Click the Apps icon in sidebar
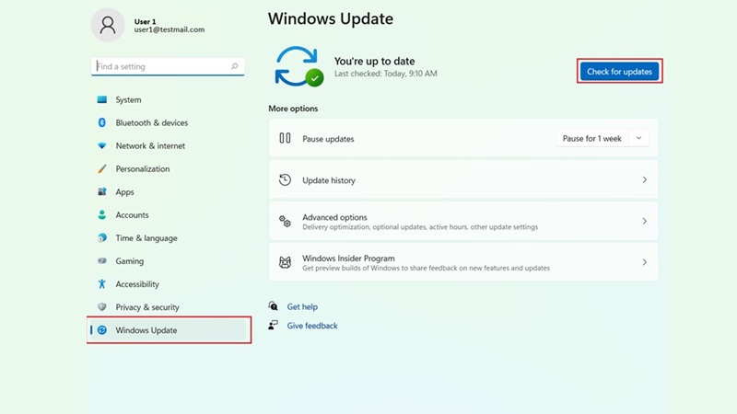 pyautogui.click(x=102, y=191)
